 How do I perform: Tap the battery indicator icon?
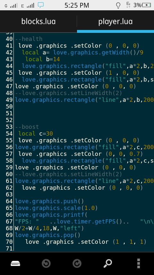coord(146,5)
